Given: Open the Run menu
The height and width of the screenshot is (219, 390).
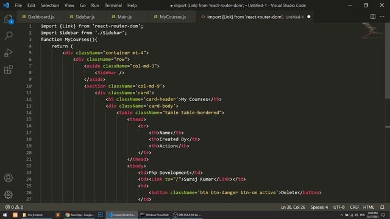Looking at the screenshot, I should (x=95, y=5).
